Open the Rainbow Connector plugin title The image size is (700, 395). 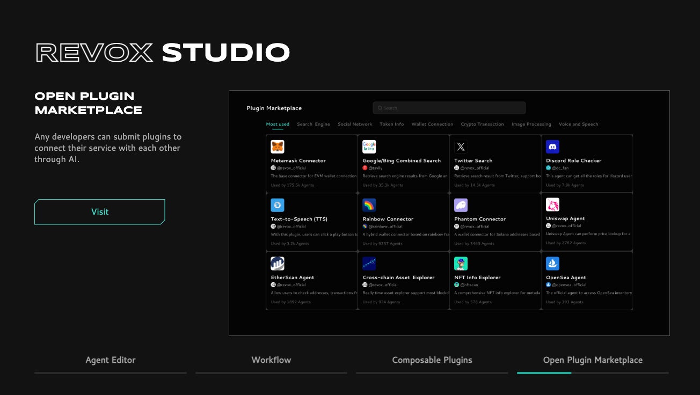(x=388, y=219)
